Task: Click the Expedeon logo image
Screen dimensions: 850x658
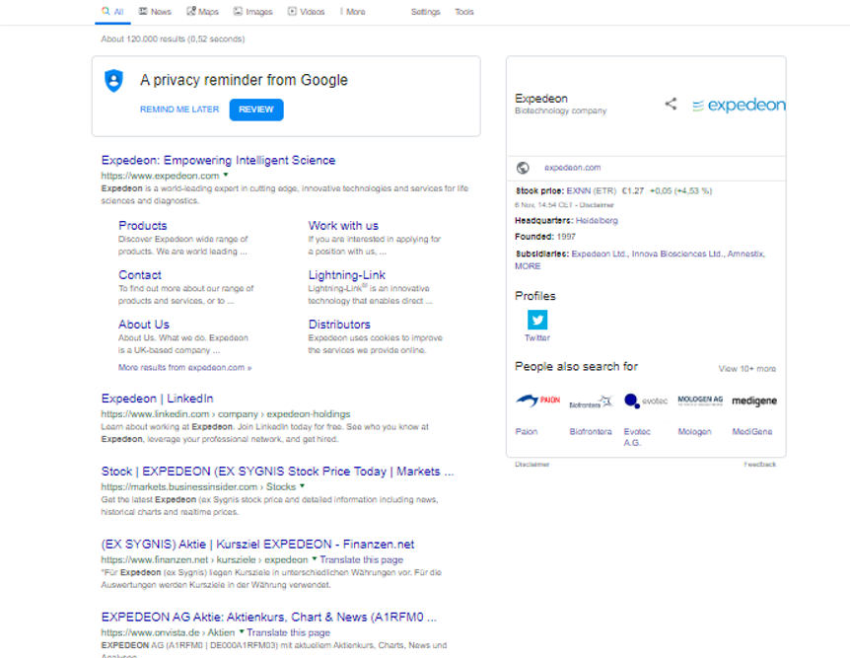Action: pos(739,106)
